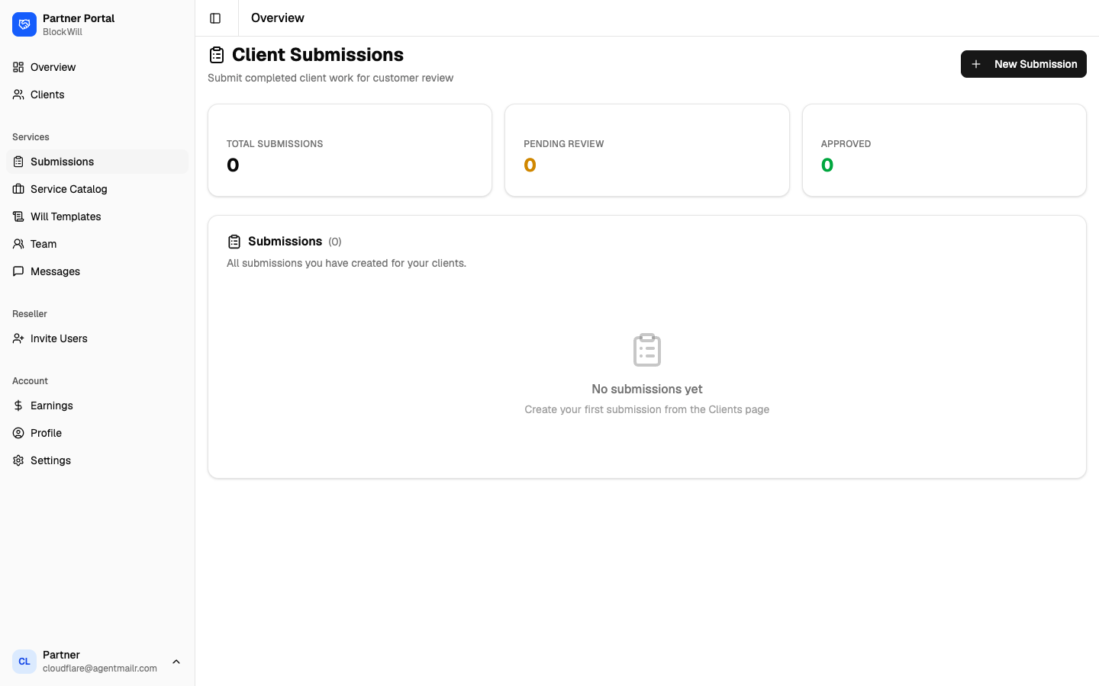Viewport: 1099px width, 686px height.
Task: Open Messages
Action: click(x=98, y=271)
